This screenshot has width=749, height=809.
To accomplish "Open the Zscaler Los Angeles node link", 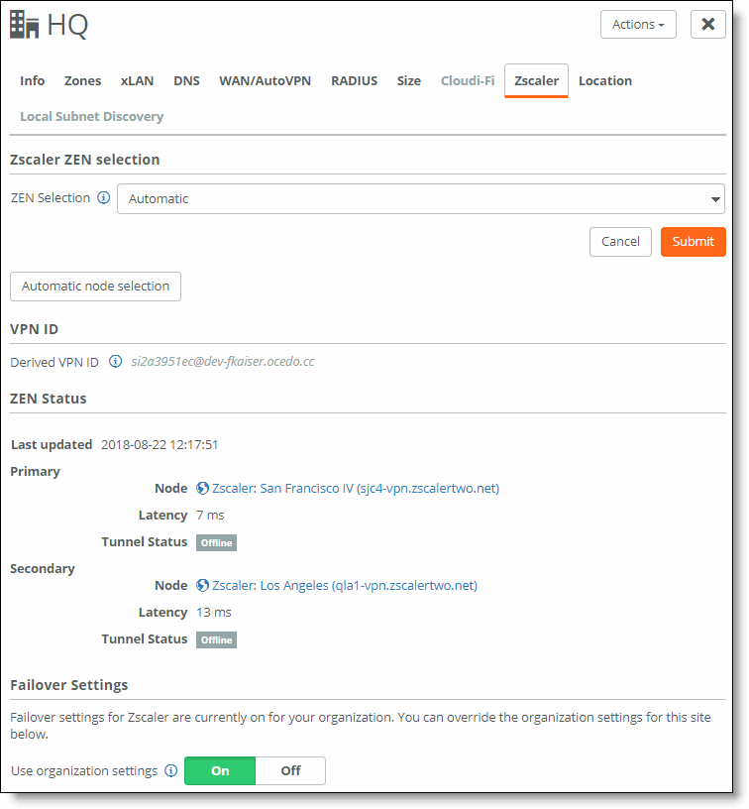I will click(345, 585).
